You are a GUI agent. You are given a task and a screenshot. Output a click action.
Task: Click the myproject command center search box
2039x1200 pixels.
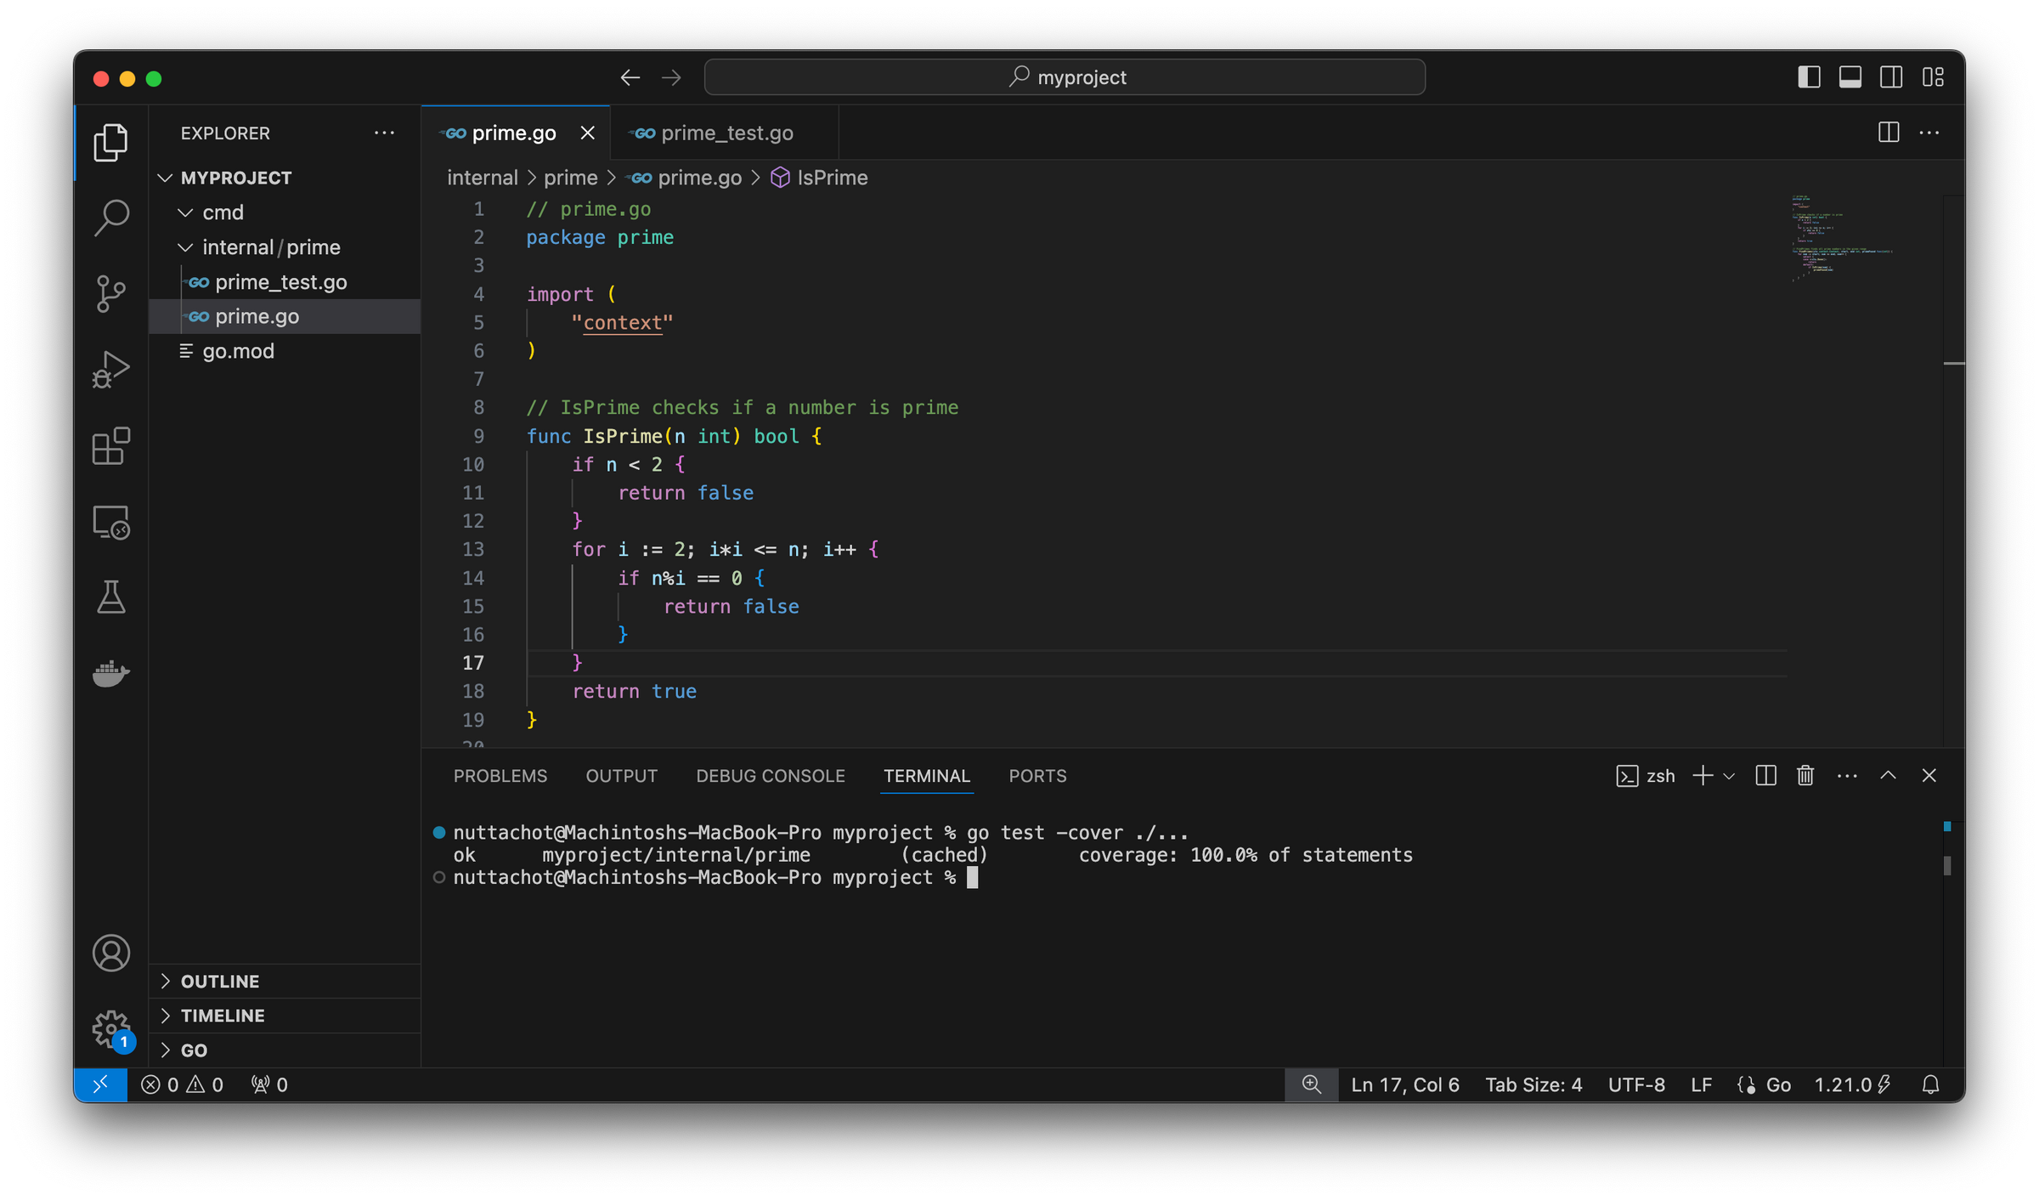(x=1064, y=76)
